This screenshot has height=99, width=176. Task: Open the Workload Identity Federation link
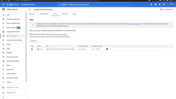coord(133,24)
